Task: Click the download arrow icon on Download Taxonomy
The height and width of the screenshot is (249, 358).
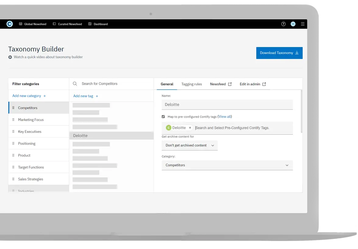Action: point(297,53)
